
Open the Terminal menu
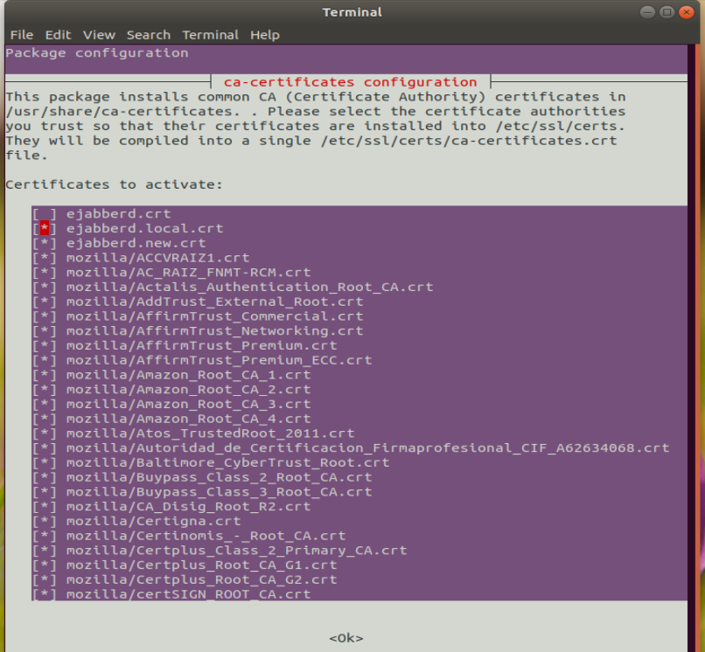pos(210,35)
